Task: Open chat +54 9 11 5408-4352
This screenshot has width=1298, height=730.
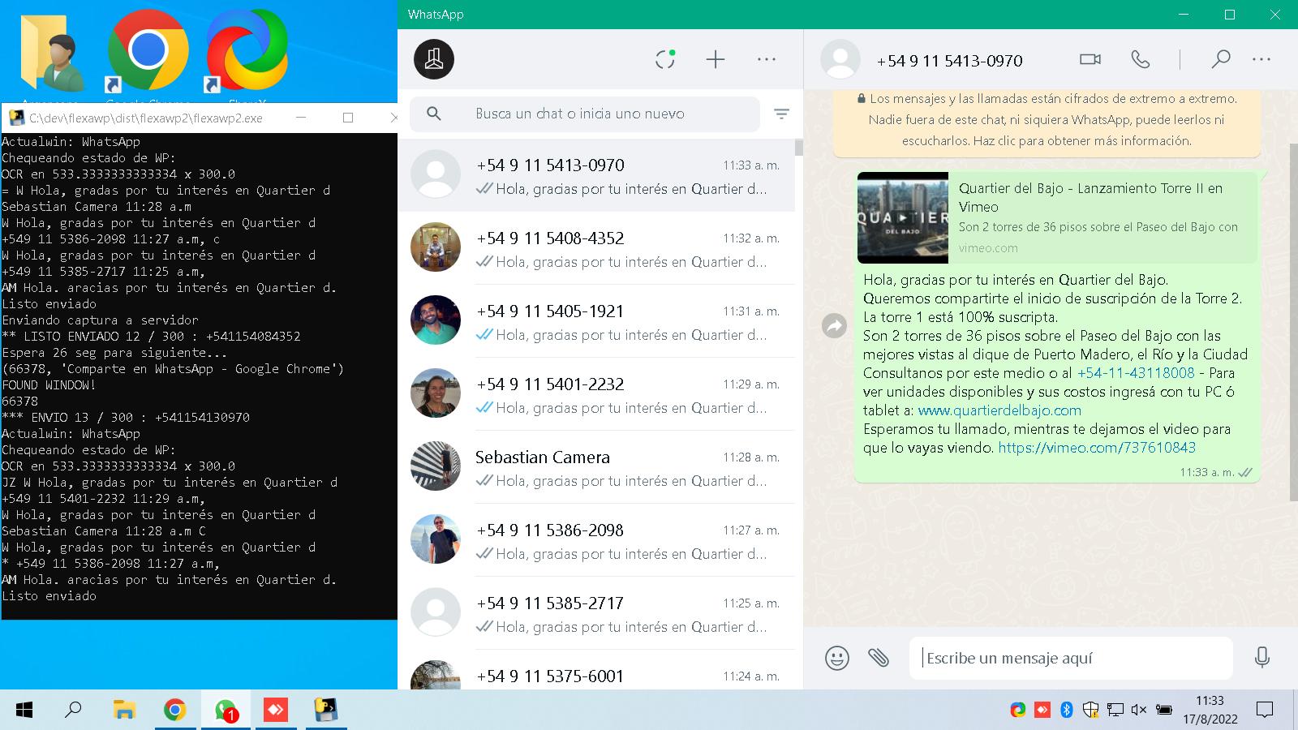Action: click(x=596, y=248)
